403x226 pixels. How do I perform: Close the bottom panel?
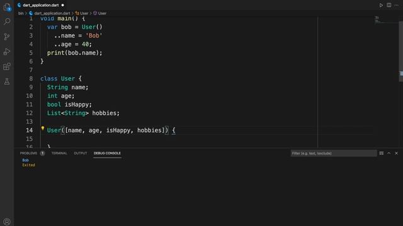(396, 153)
